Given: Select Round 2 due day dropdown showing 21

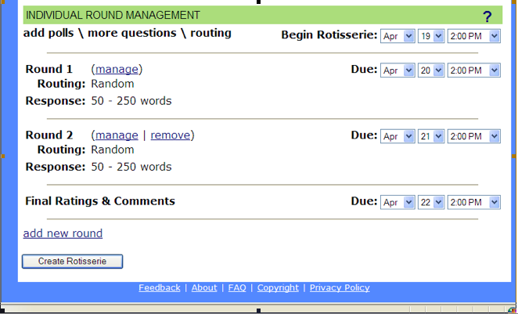Looking at the screenshot, I should coord(431,136).
